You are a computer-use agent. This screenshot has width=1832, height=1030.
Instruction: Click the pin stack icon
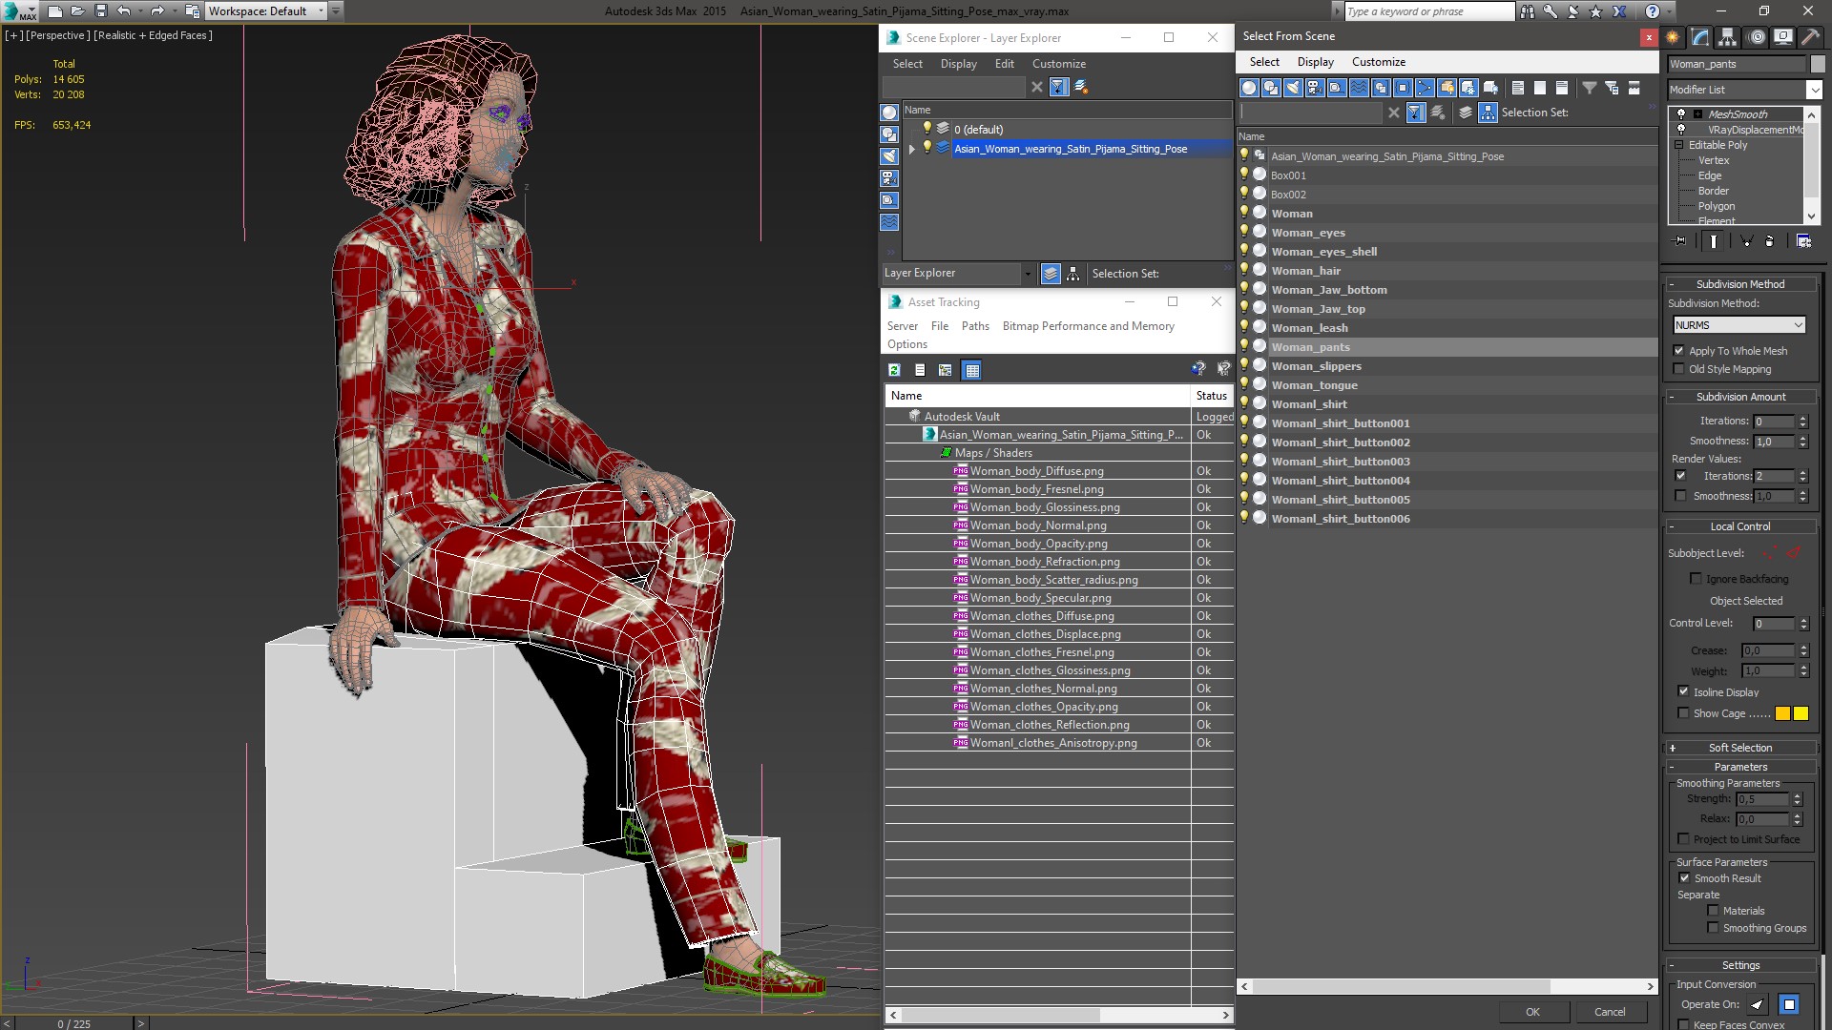point(1680,241)
